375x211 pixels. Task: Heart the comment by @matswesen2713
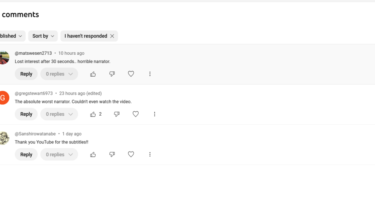click(x=131, y=74)
